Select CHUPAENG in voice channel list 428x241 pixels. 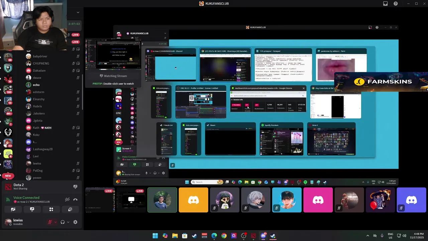41,63
